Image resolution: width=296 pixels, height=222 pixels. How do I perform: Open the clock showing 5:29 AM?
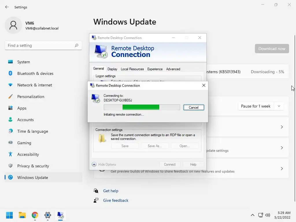[282, 215]
